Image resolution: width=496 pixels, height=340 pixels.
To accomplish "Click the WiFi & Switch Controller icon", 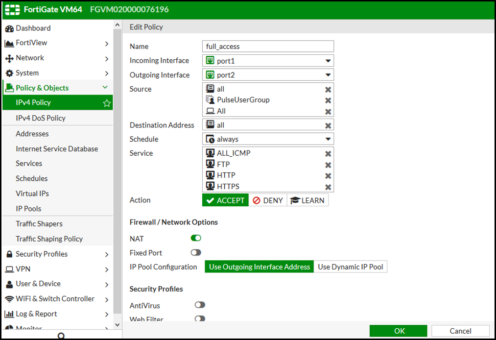I will (10, 299).
